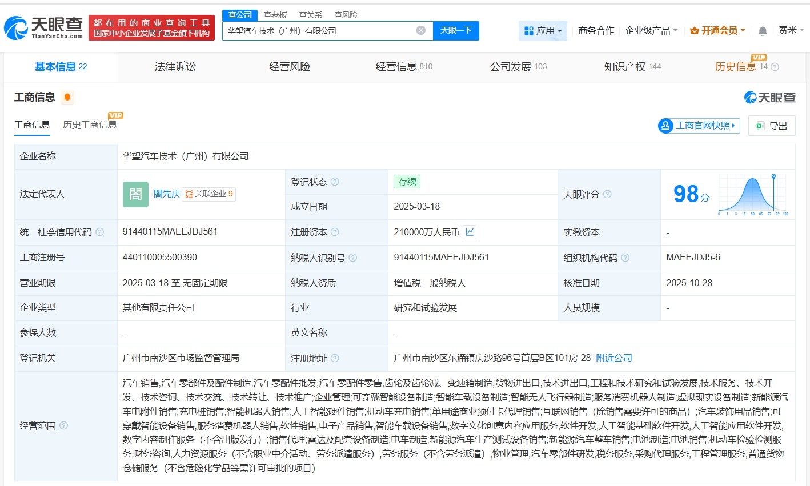Click the bell icon next to 工商信息 heading
Screen dimensions: 810x486
(67, 97)
